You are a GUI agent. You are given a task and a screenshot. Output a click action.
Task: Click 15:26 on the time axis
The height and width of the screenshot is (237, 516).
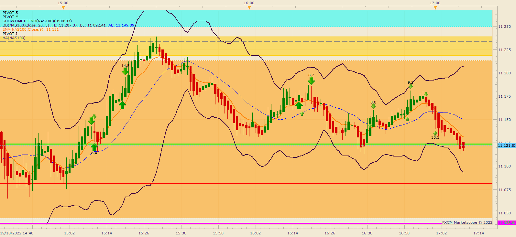(144, 233)
